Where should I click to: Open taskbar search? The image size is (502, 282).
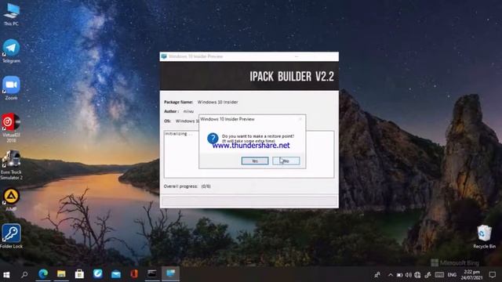[x=24, y=274]
